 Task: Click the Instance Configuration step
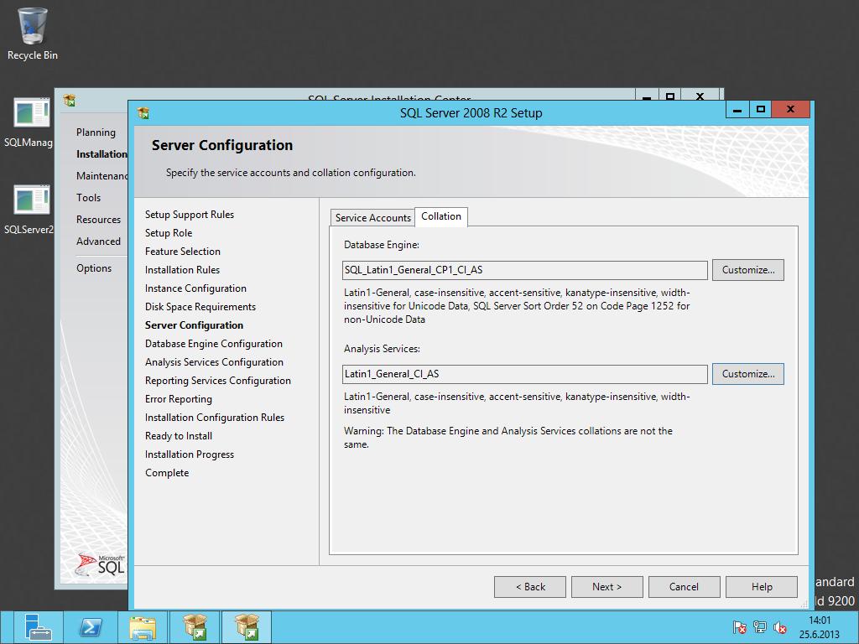pos(195,288)
